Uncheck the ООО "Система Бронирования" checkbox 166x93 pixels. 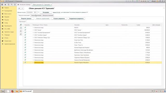click(x=25, y=33)
